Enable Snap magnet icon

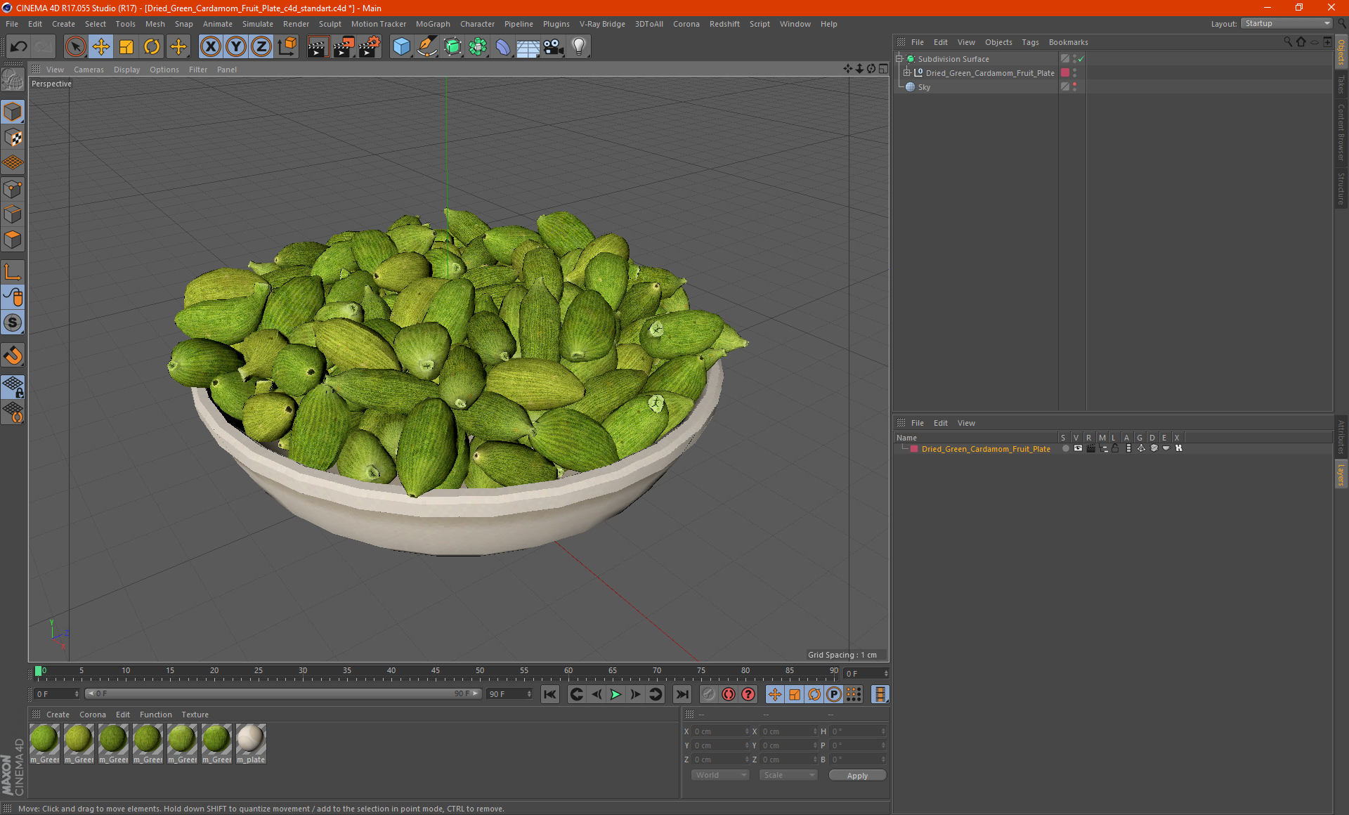click(x=13, y=356)
